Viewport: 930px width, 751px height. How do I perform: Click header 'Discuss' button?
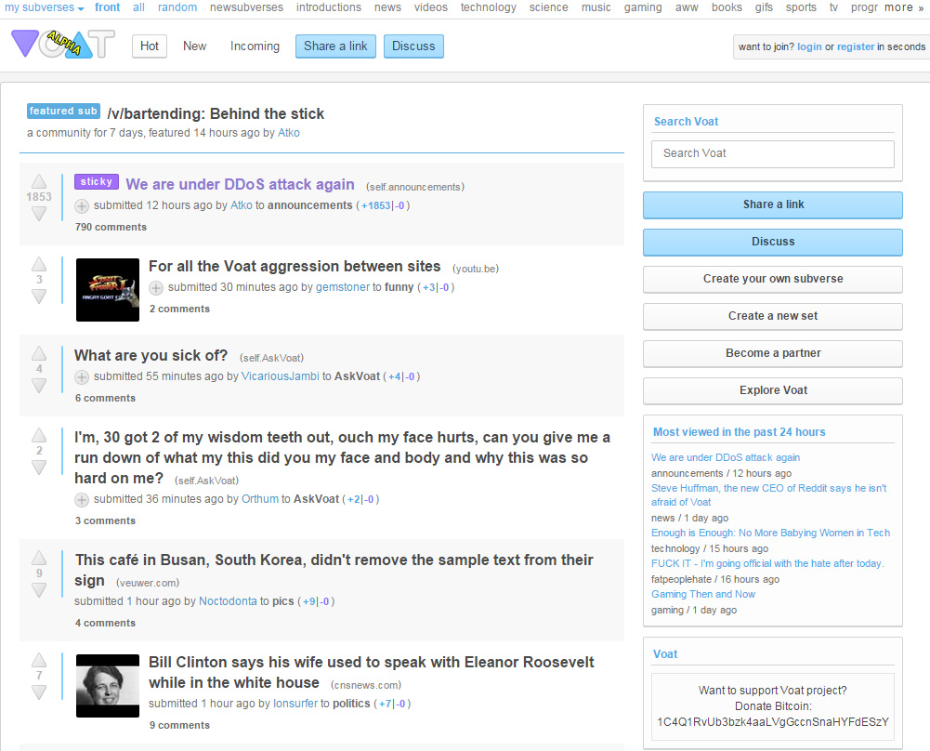point(413,46)
